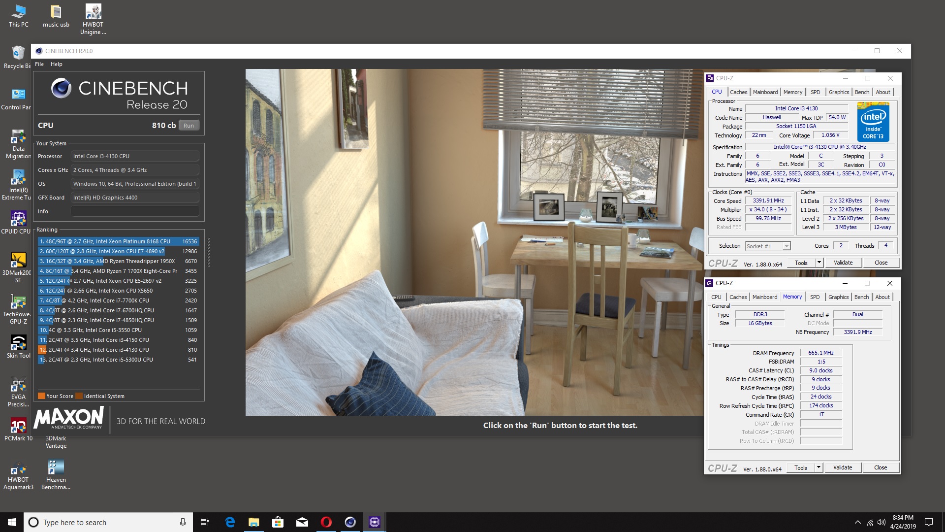
Task: Click the Type here to search box
Action: [108, 522]
